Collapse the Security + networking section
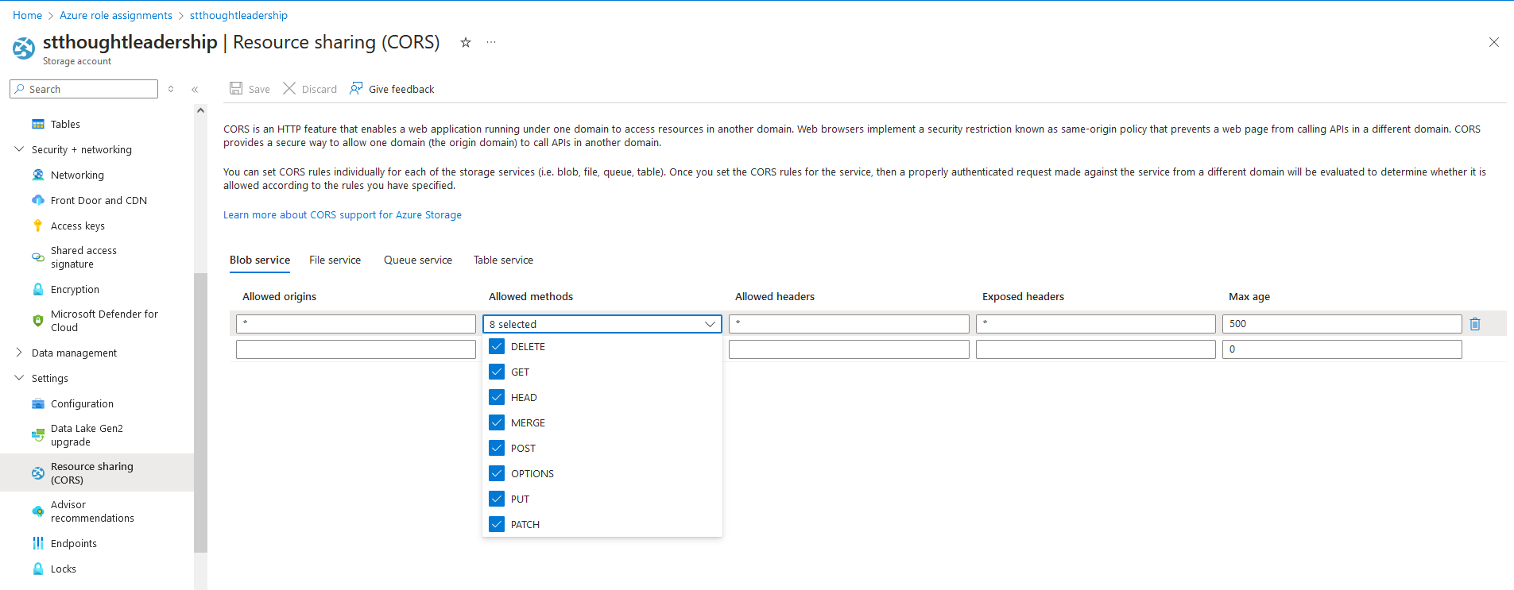Viewport: 1514px width, 590px height. 19,149
